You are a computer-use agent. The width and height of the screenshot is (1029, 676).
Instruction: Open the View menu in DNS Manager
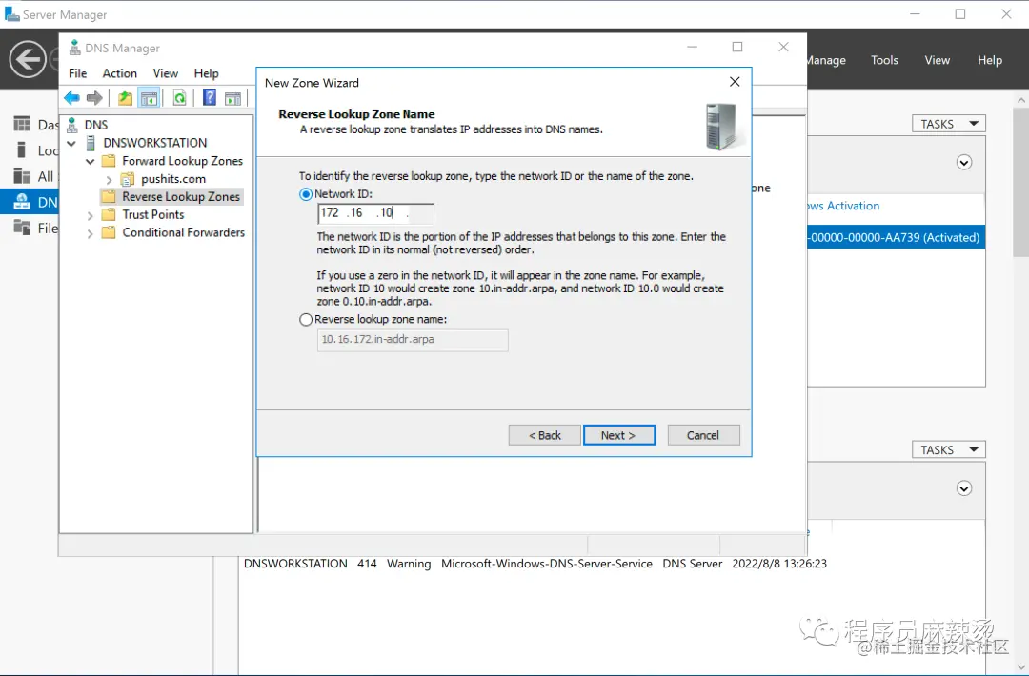166,73
